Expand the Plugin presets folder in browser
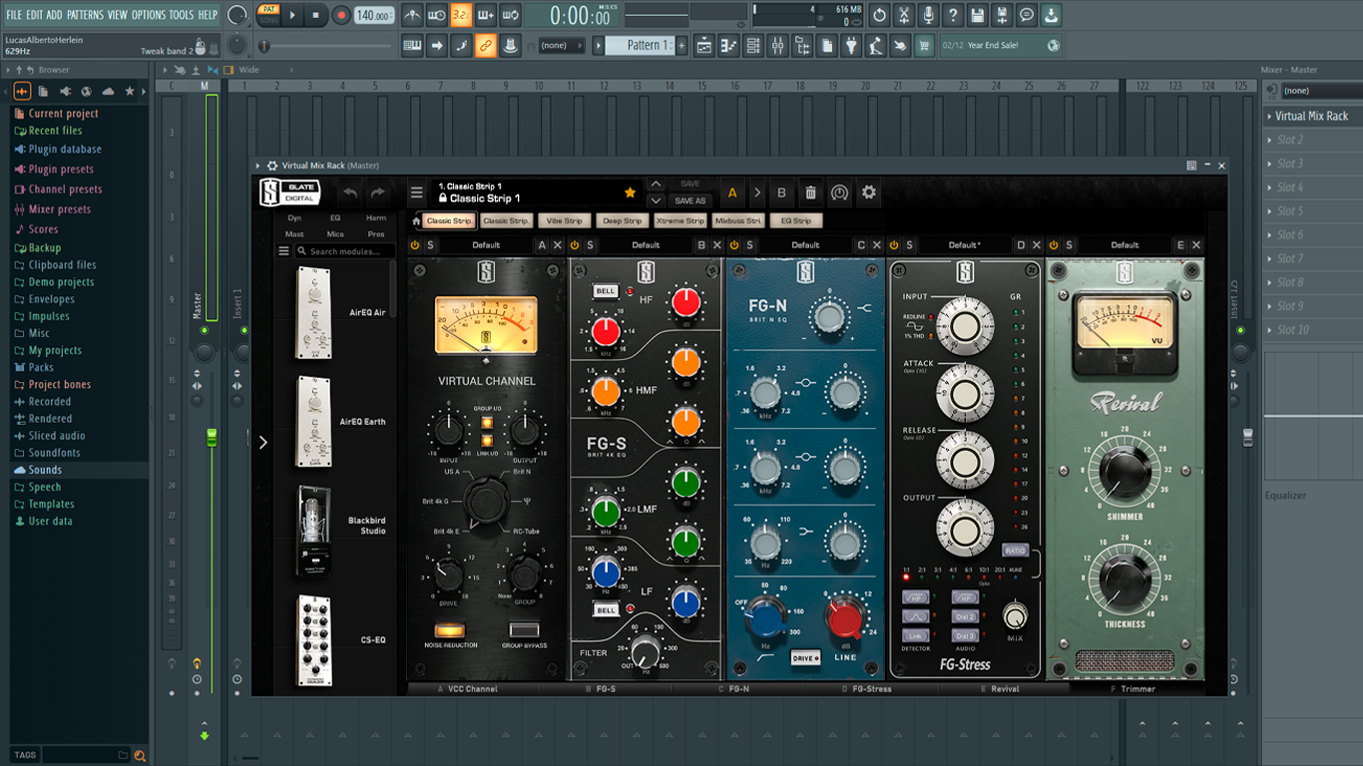The height and width of the screenshot is (766, 1363). (61, 170)
